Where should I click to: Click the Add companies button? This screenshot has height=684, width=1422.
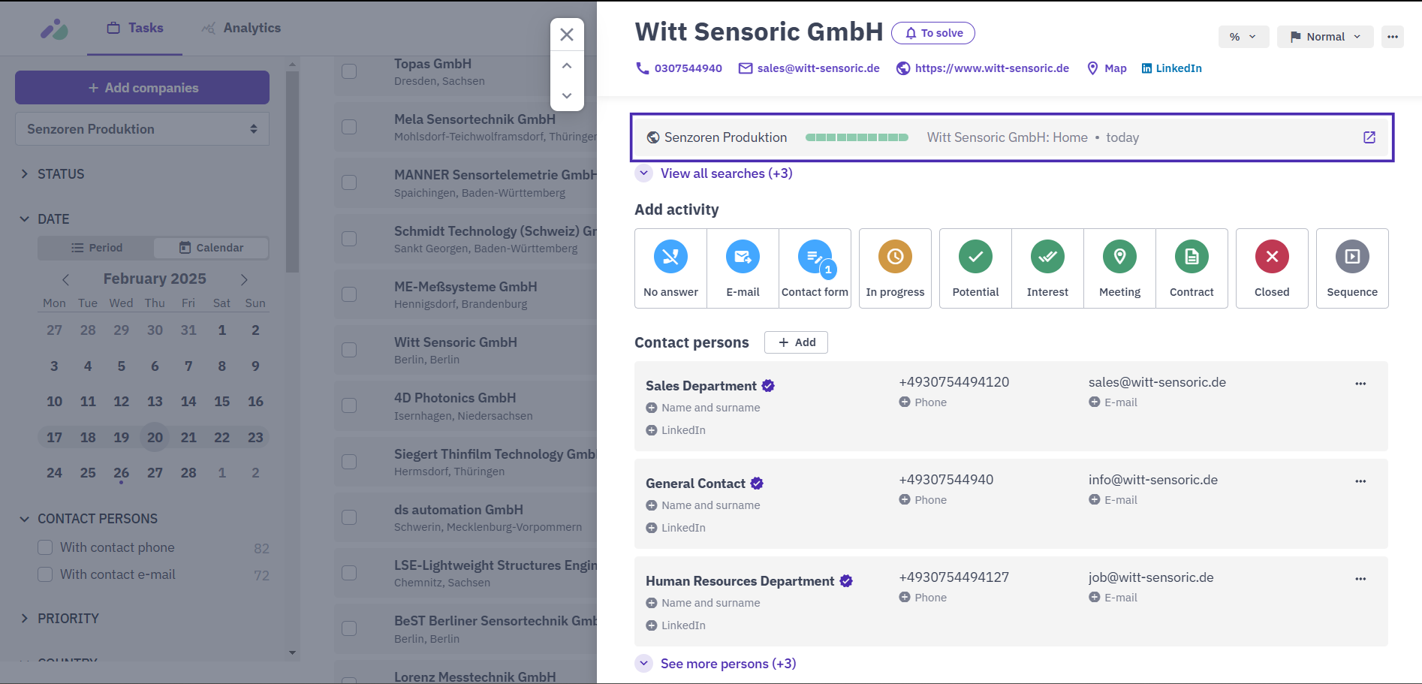(142, 88)
